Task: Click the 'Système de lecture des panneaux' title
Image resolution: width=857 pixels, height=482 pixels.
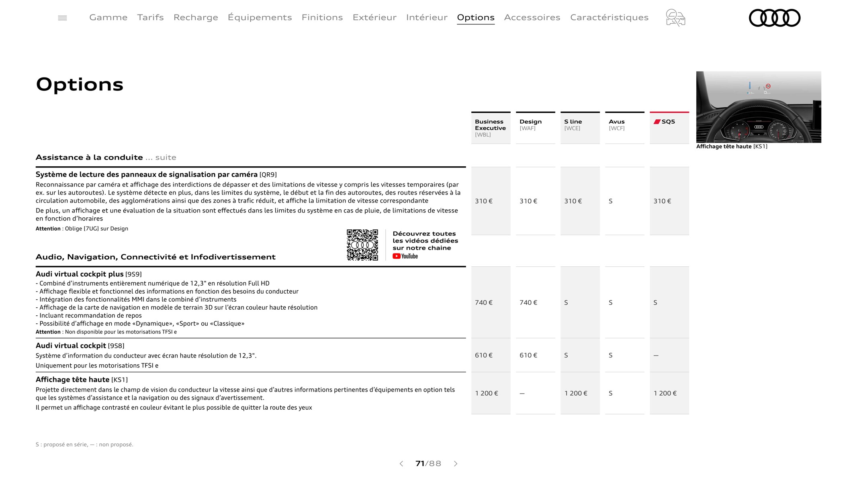Action: pos(156,174)
